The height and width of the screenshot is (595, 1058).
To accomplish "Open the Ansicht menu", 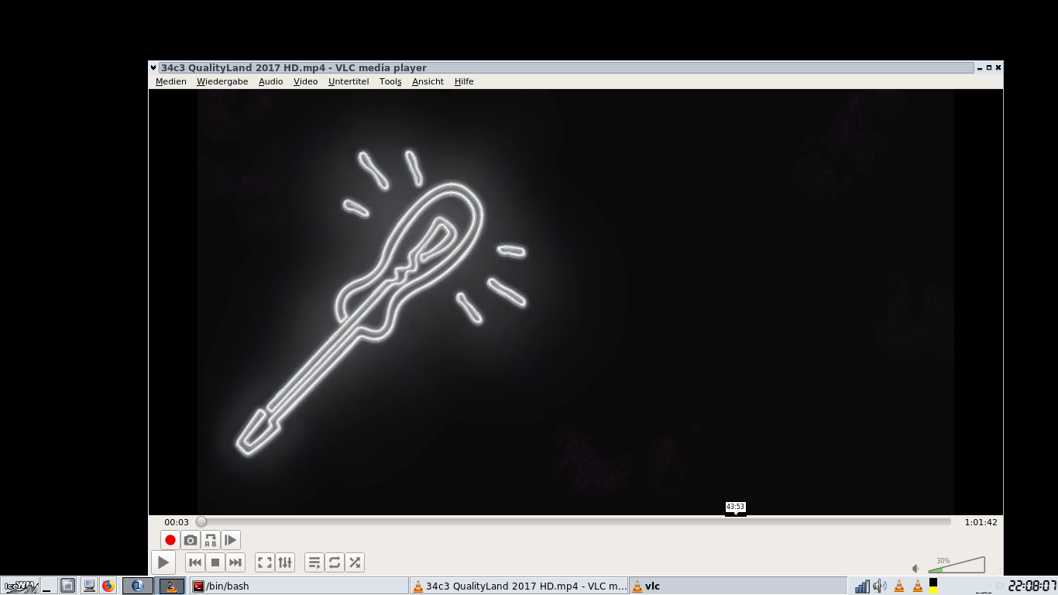I will [428, 81].
